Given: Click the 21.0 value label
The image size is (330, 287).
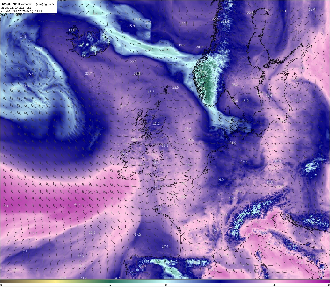Looking at the screenshot, I should click(233, 143).
